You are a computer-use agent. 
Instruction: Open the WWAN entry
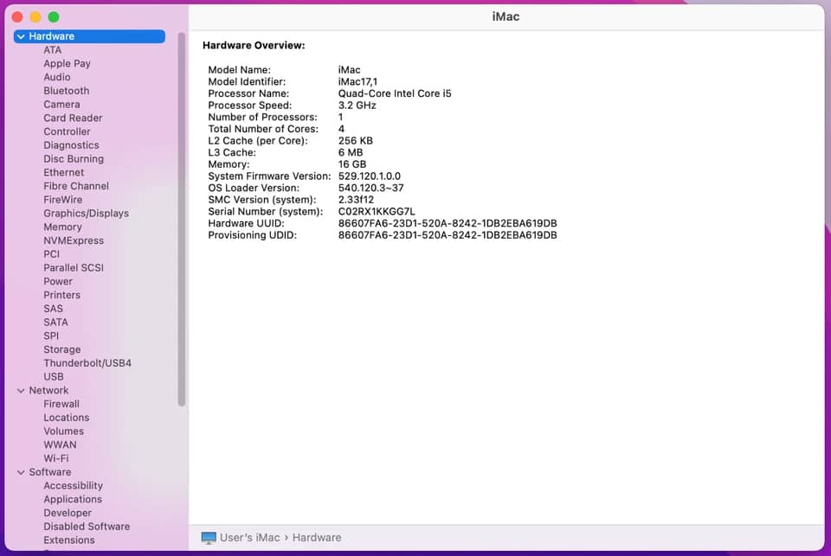(60, 444)
